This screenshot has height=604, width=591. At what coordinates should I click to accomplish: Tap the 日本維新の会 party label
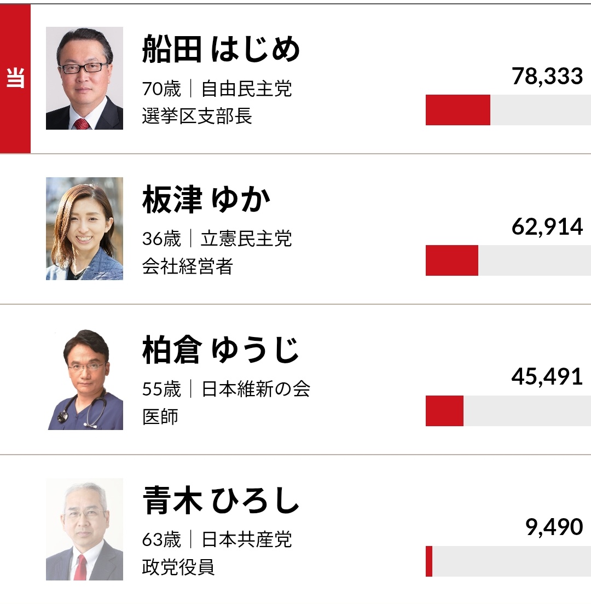pos(256,389)
